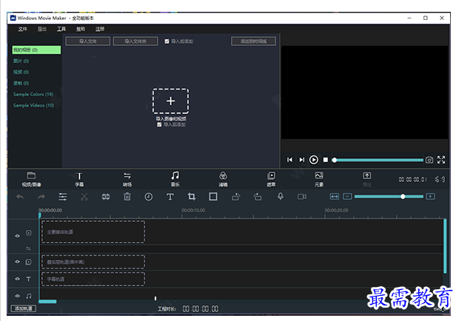Jump to previous frame in preview
The width and height of the screenshot is (459, 321).
(289, 160)
